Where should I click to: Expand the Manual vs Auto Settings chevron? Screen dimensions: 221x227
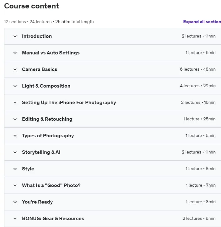click(x=15, y=53)
